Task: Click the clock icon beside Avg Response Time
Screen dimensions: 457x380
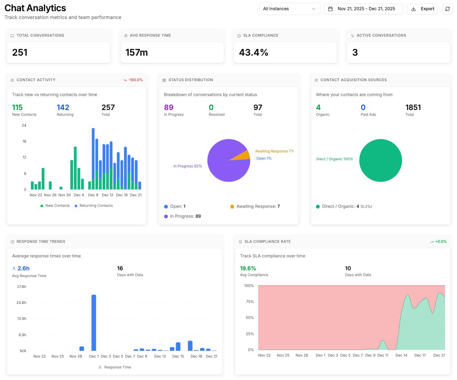Action: point(126,35)
